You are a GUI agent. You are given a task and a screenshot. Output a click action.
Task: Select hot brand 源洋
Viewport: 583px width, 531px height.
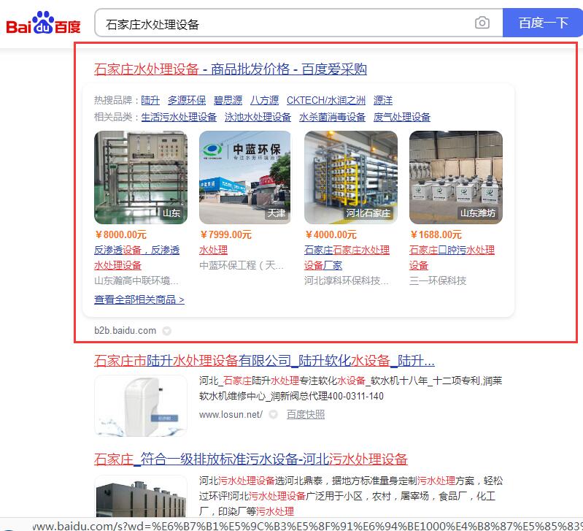coord(383,100)
